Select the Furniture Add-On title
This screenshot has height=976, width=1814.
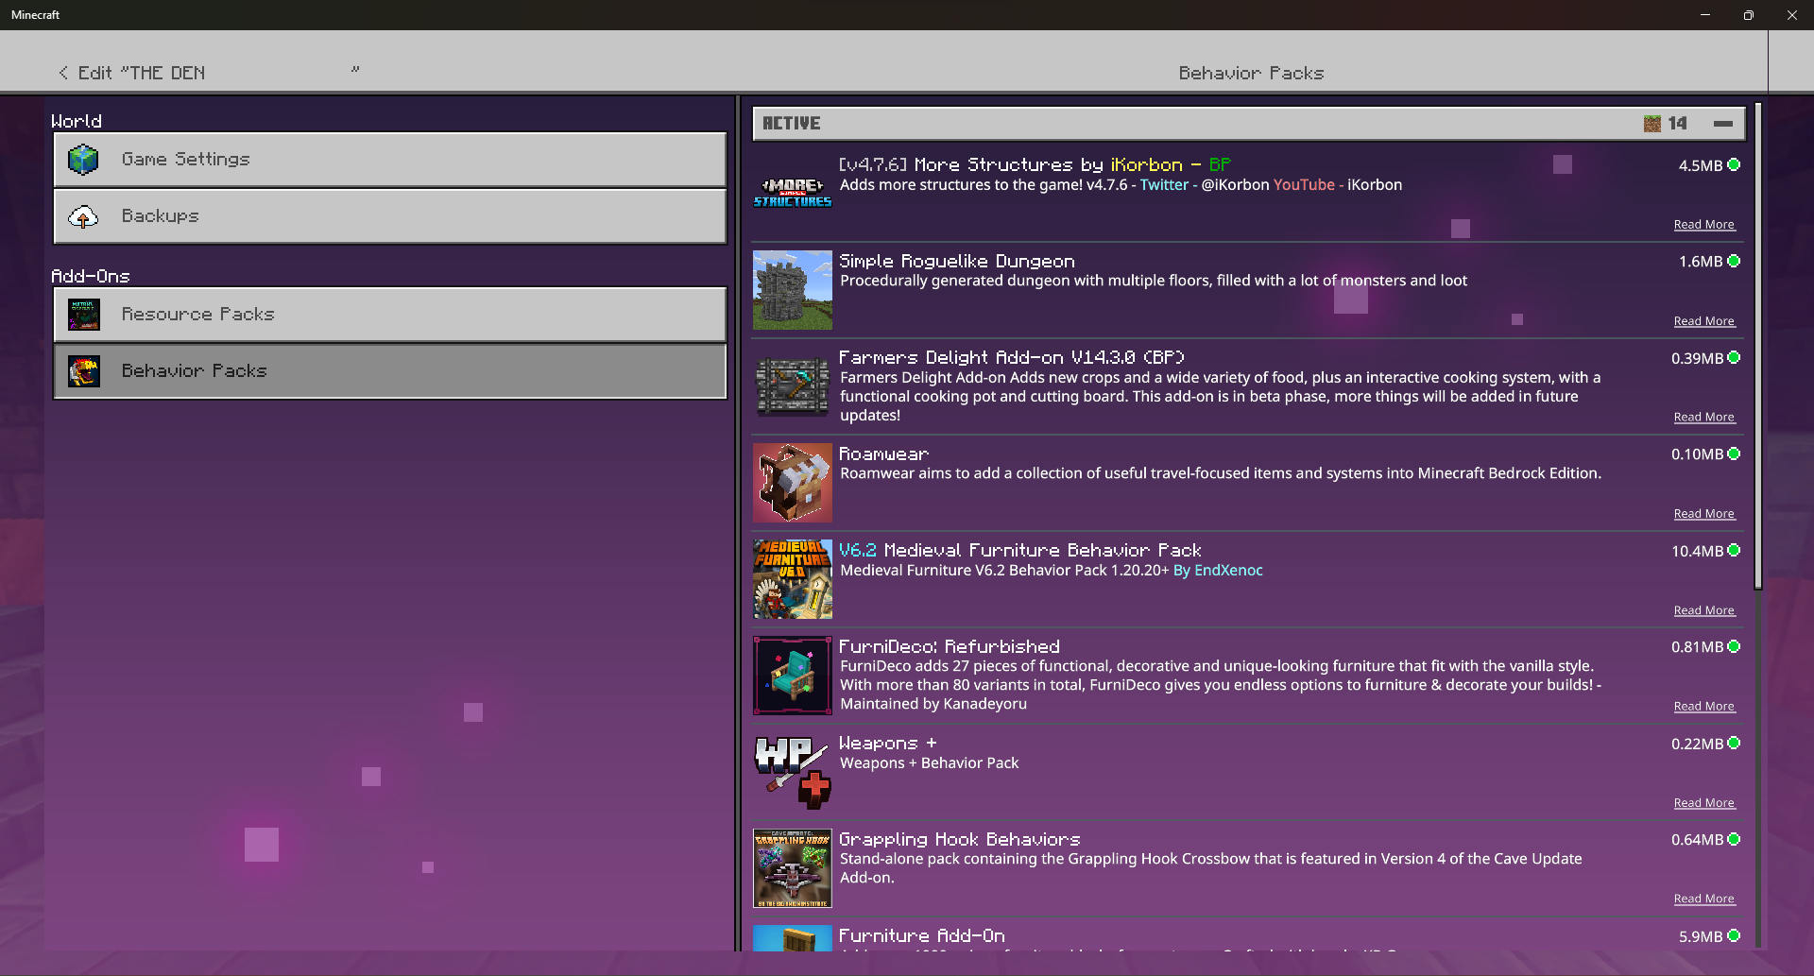point(922,936)
